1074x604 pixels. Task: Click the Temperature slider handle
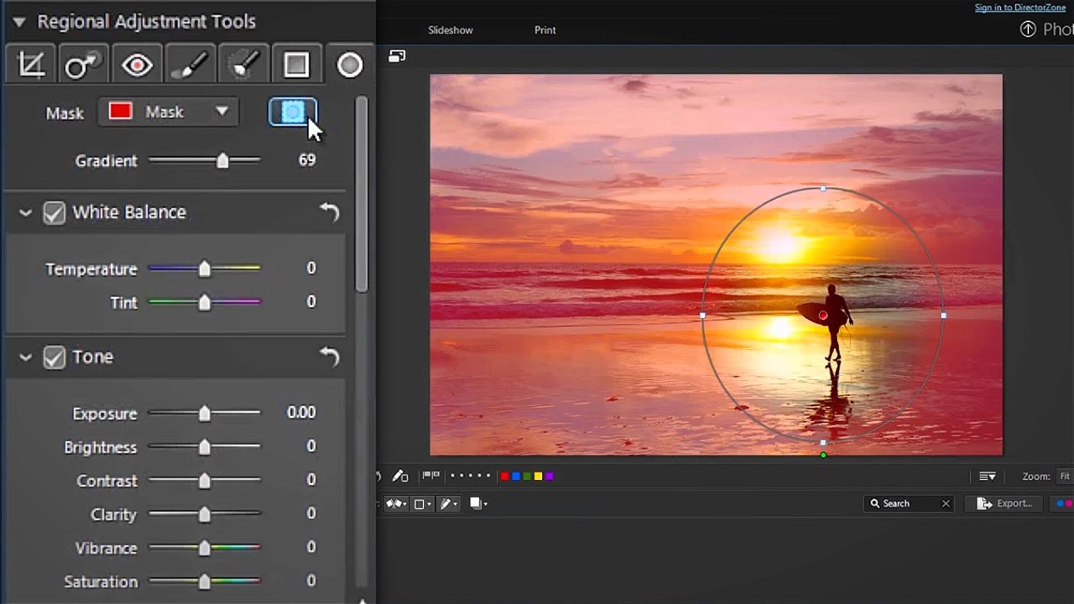(x=204, y=268)
